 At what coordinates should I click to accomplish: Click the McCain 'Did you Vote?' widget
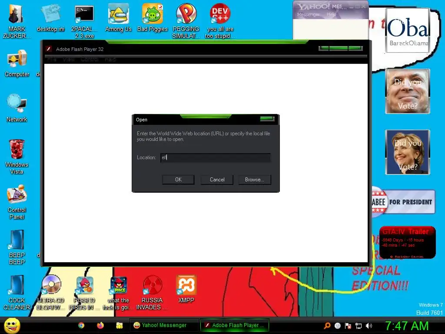point(408,91)
